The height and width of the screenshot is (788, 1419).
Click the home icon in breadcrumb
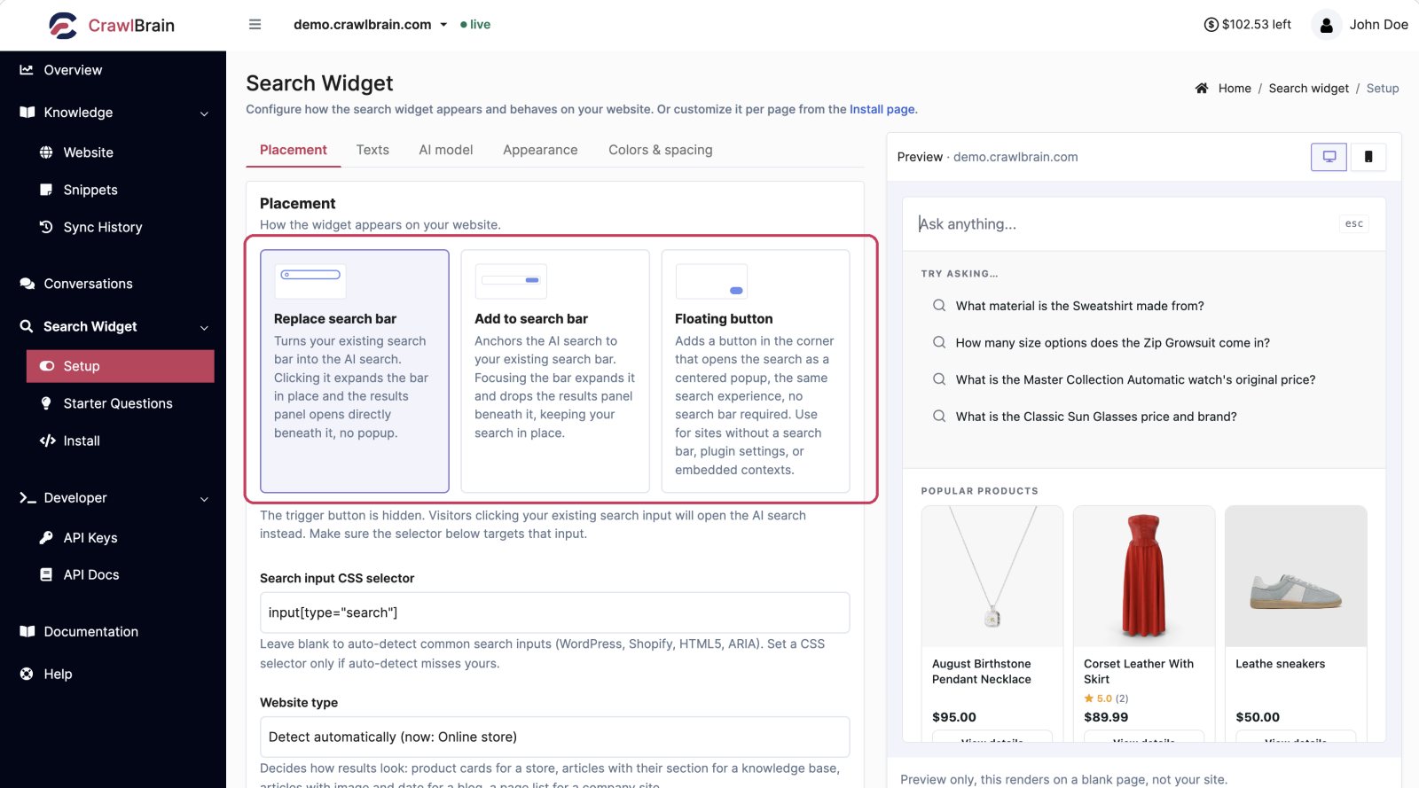(1202, 89)
